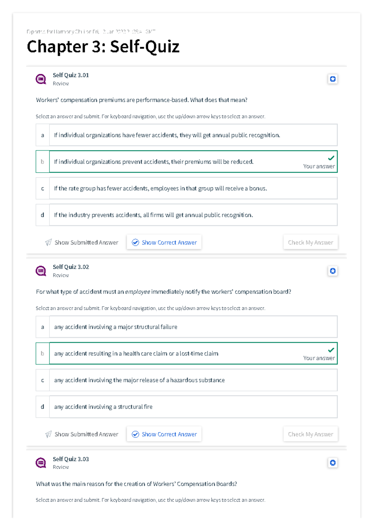373x527 pixels.
Task: Click paper plane icon in first Show Submitted Answer
Action: tap(48, 243)
